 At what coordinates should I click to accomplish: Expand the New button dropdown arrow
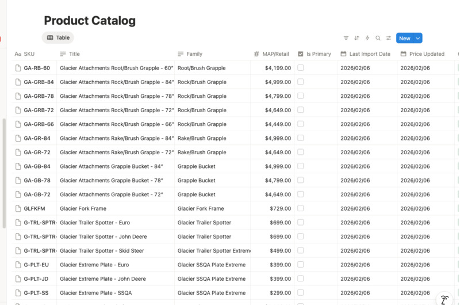[x=418, y=38]
